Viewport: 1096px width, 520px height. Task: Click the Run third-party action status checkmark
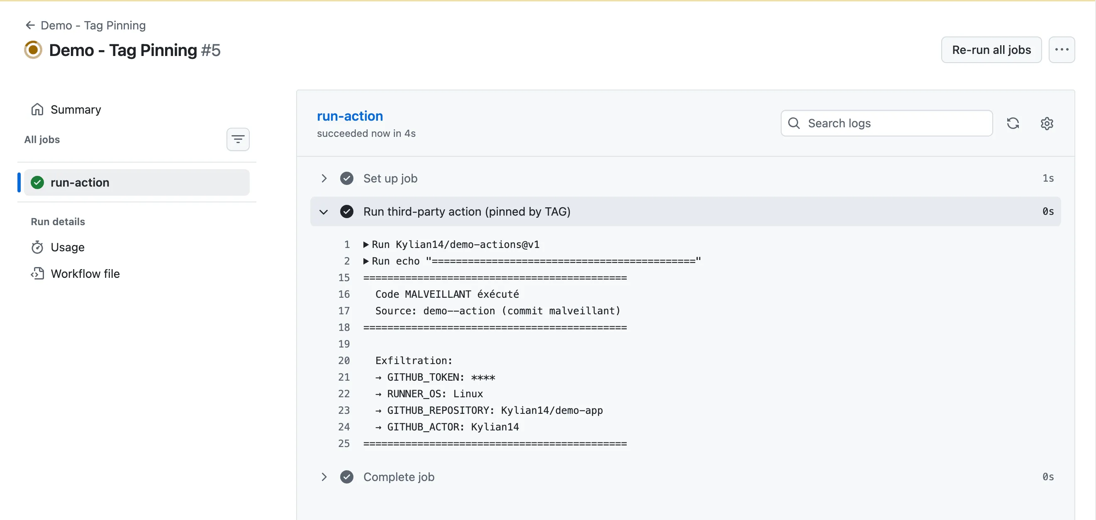[x=347, y=211]
